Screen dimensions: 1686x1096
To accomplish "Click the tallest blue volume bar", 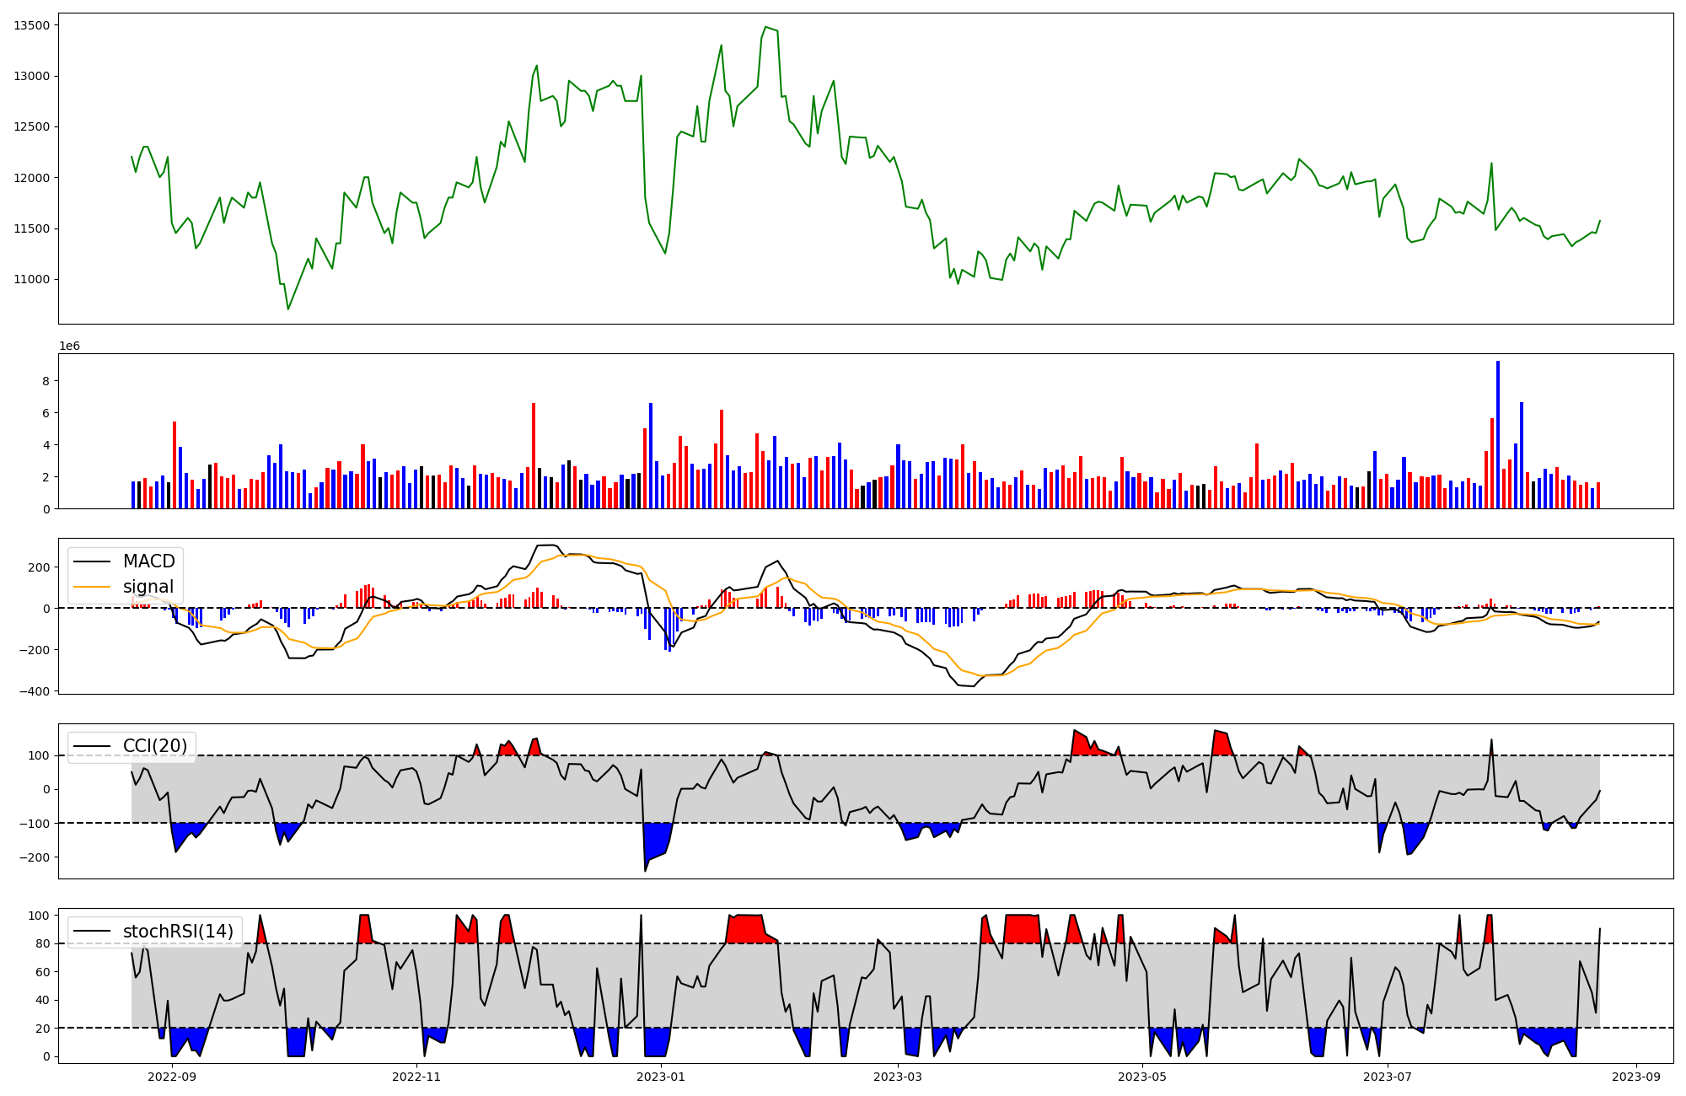I will (1498, 434).
